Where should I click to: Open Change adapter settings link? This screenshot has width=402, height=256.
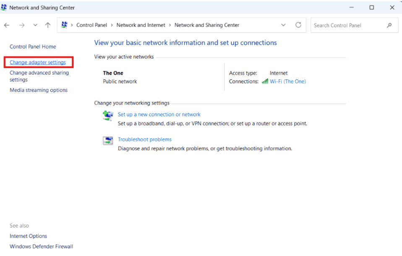[38, 63]
